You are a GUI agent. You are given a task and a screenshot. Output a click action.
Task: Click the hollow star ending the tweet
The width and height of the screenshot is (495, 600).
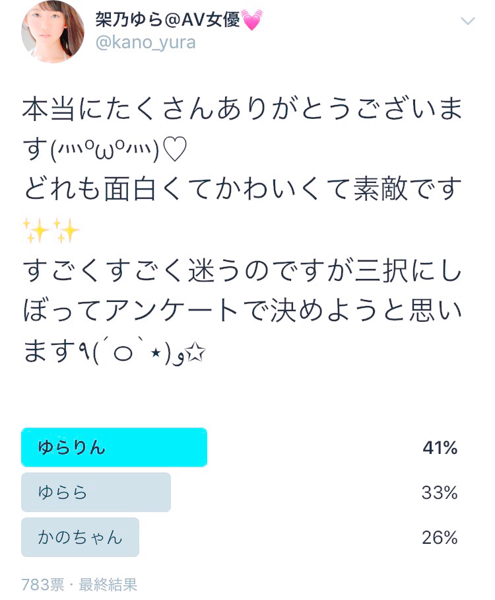195,352
